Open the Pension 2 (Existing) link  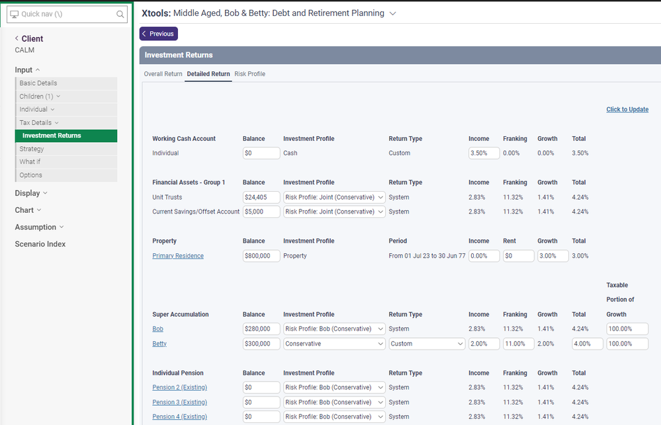(x=179, y=387)
